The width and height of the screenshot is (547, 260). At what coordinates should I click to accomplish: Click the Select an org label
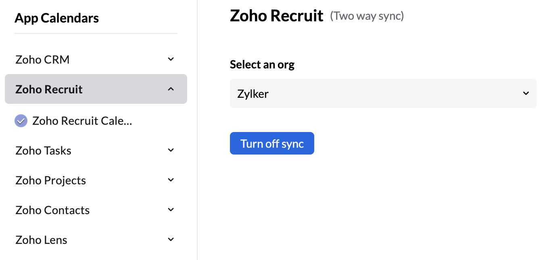pos(262,64)
